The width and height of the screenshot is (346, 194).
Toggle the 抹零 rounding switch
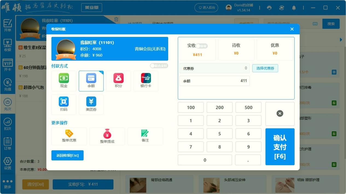202,46
